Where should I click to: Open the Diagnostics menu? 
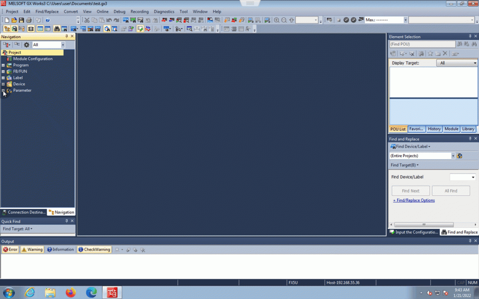click(x=164, y=12)
